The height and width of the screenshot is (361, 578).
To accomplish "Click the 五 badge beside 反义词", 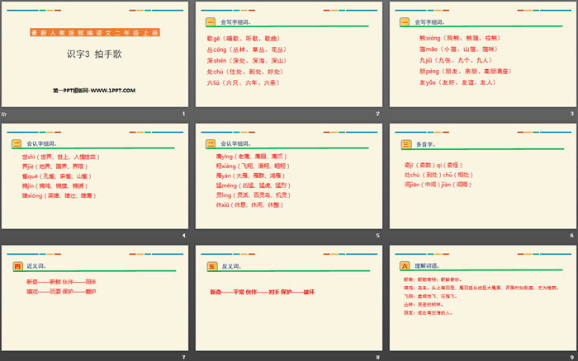I will (x=211, y=266).
